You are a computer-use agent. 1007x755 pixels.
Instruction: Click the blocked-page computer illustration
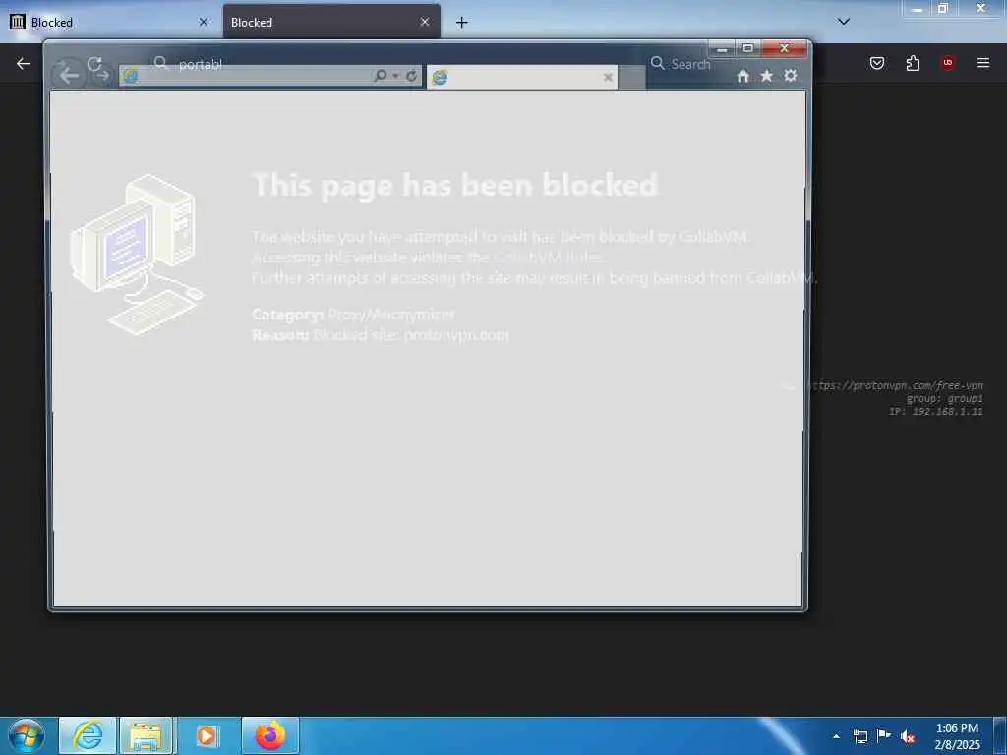[x=137, y=255]
